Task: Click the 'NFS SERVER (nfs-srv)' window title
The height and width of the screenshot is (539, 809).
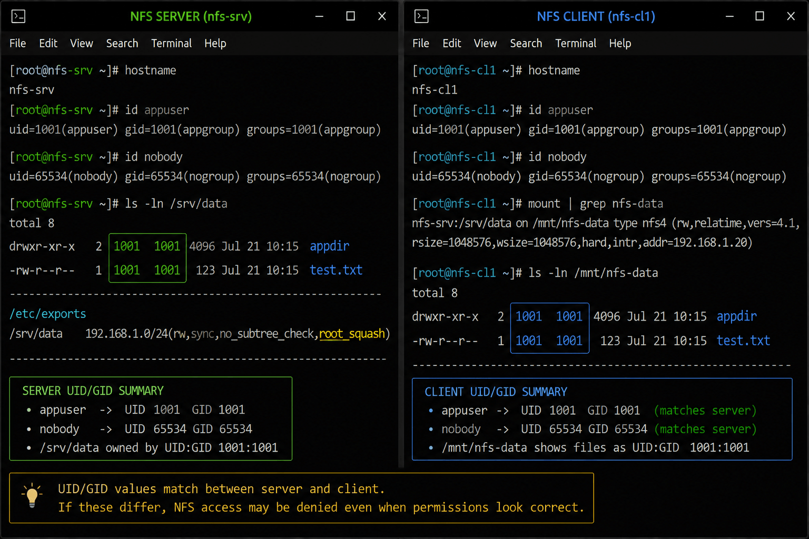Action: click(x=191, y=16)
